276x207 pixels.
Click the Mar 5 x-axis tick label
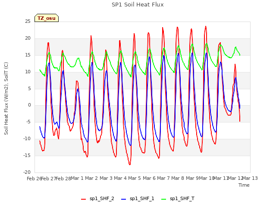[135, 178]
